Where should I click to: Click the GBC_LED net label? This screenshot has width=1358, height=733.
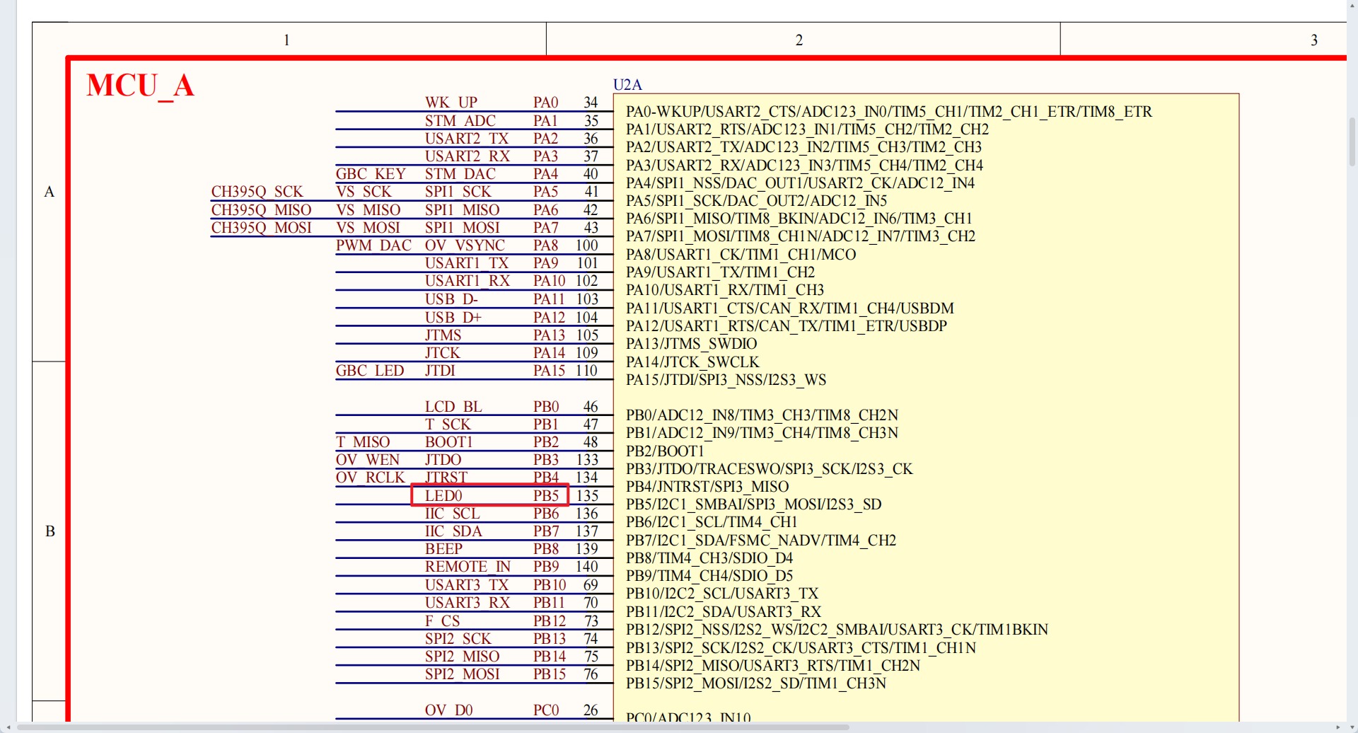(370, 371)
